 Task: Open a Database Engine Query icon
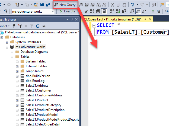click(81, 5)
